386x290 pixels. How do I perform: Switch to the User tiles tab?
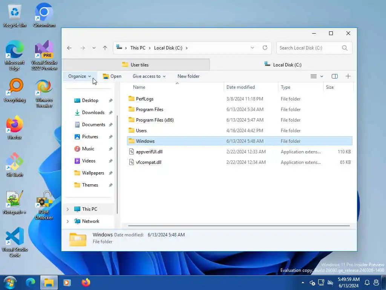pyautogui.click(x=135, y=65)
